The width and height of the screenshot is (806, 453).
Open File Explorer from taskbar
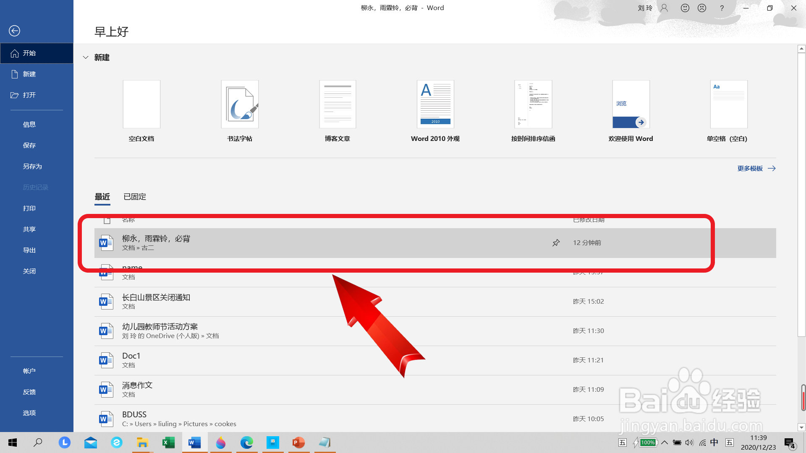[x=142, y=443]
